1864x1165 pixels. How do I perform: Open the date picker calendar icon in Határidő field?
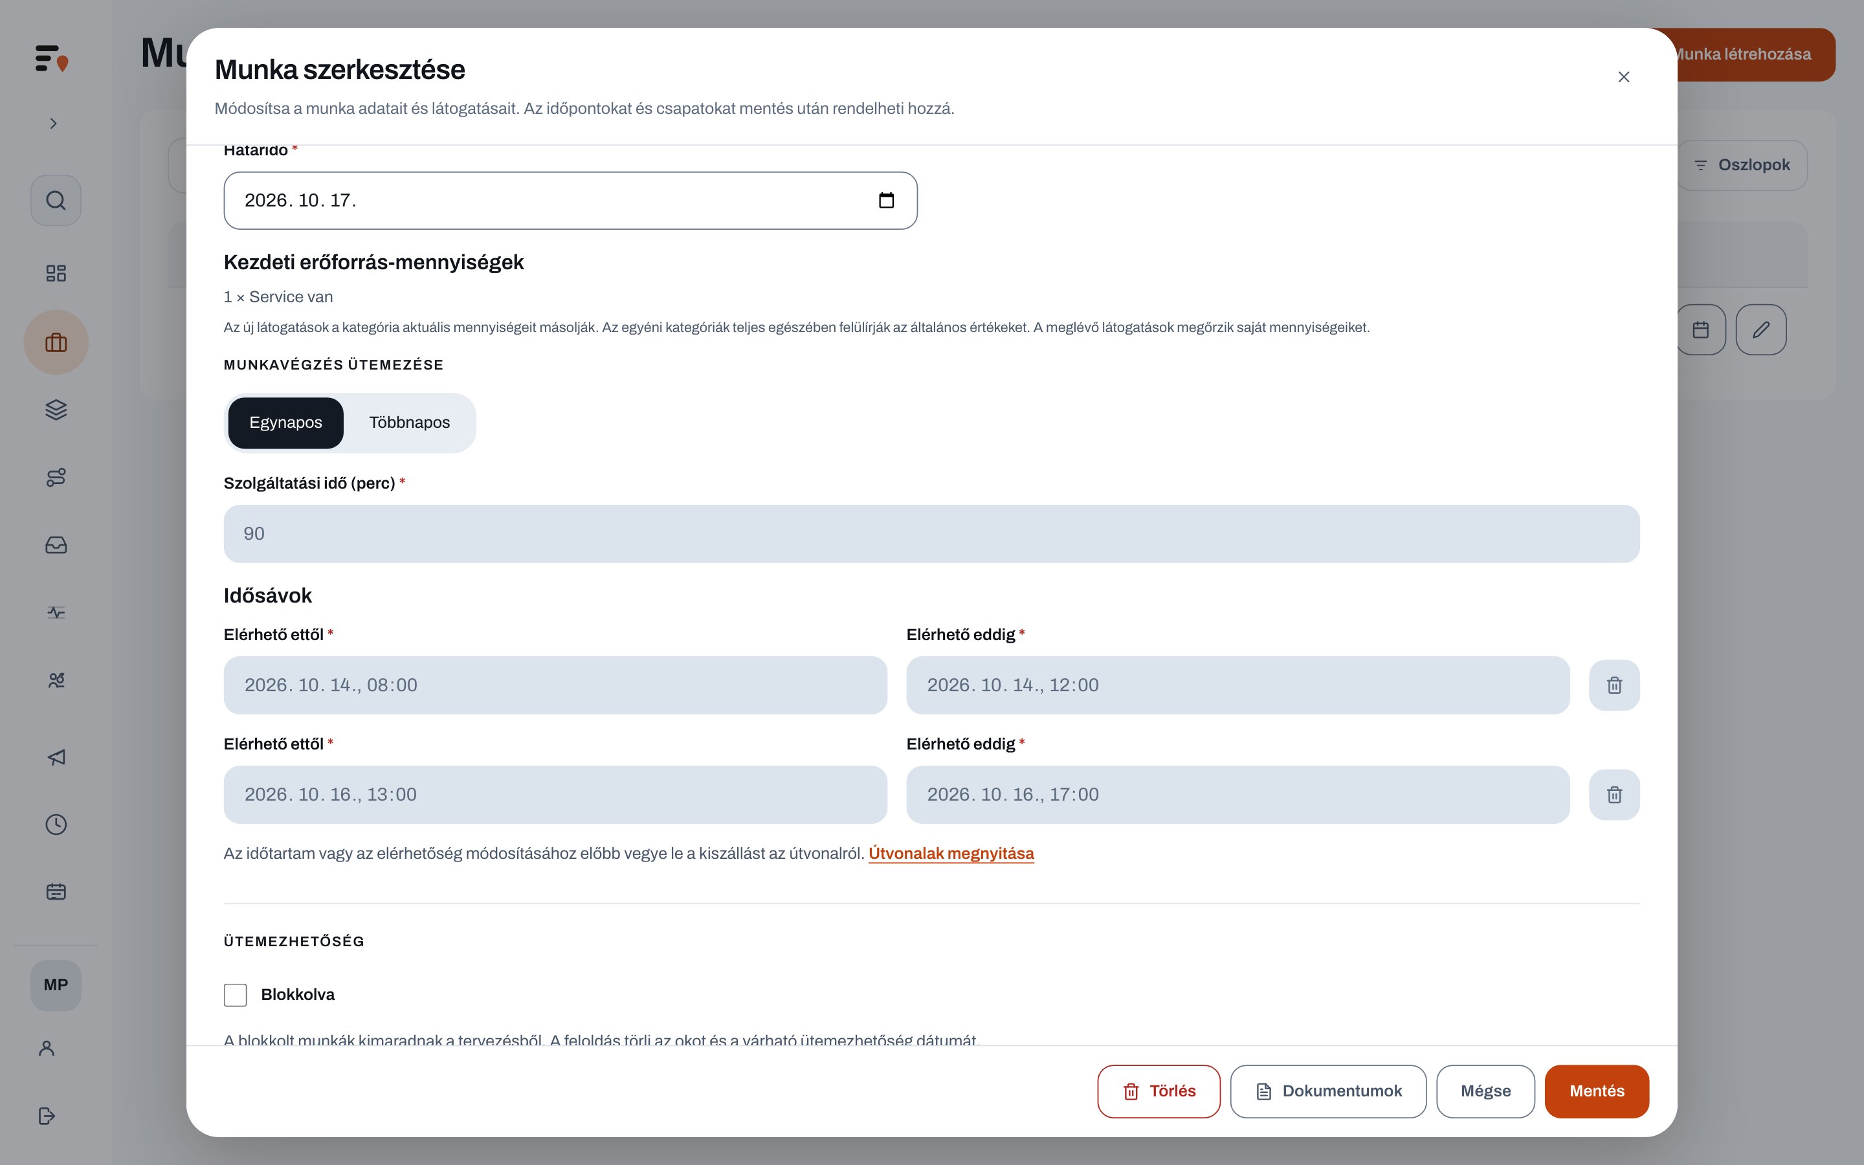[x=886, y=201]
